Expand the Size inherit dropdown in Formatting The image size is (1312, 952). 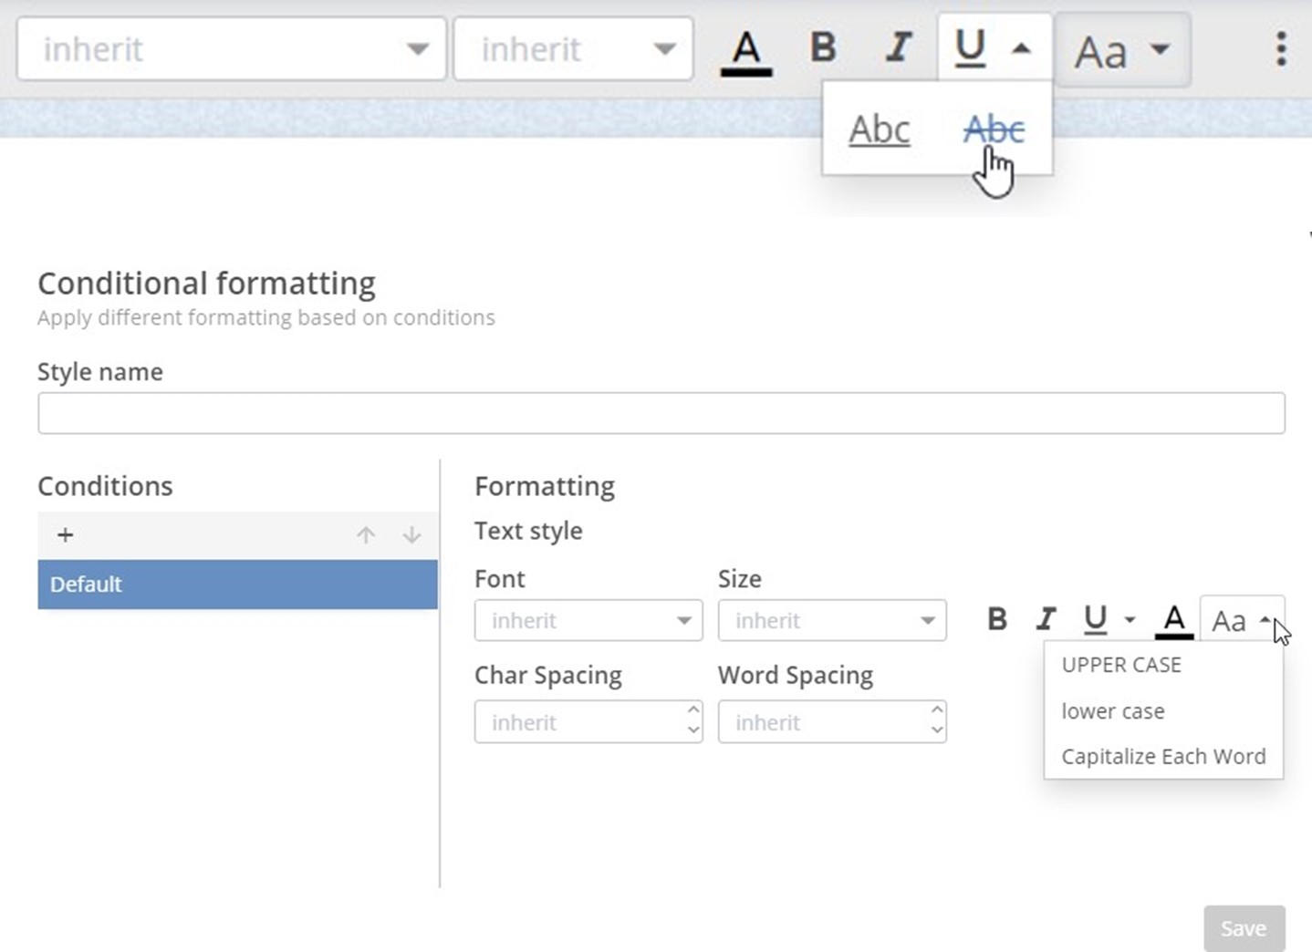tap(831, 621)
